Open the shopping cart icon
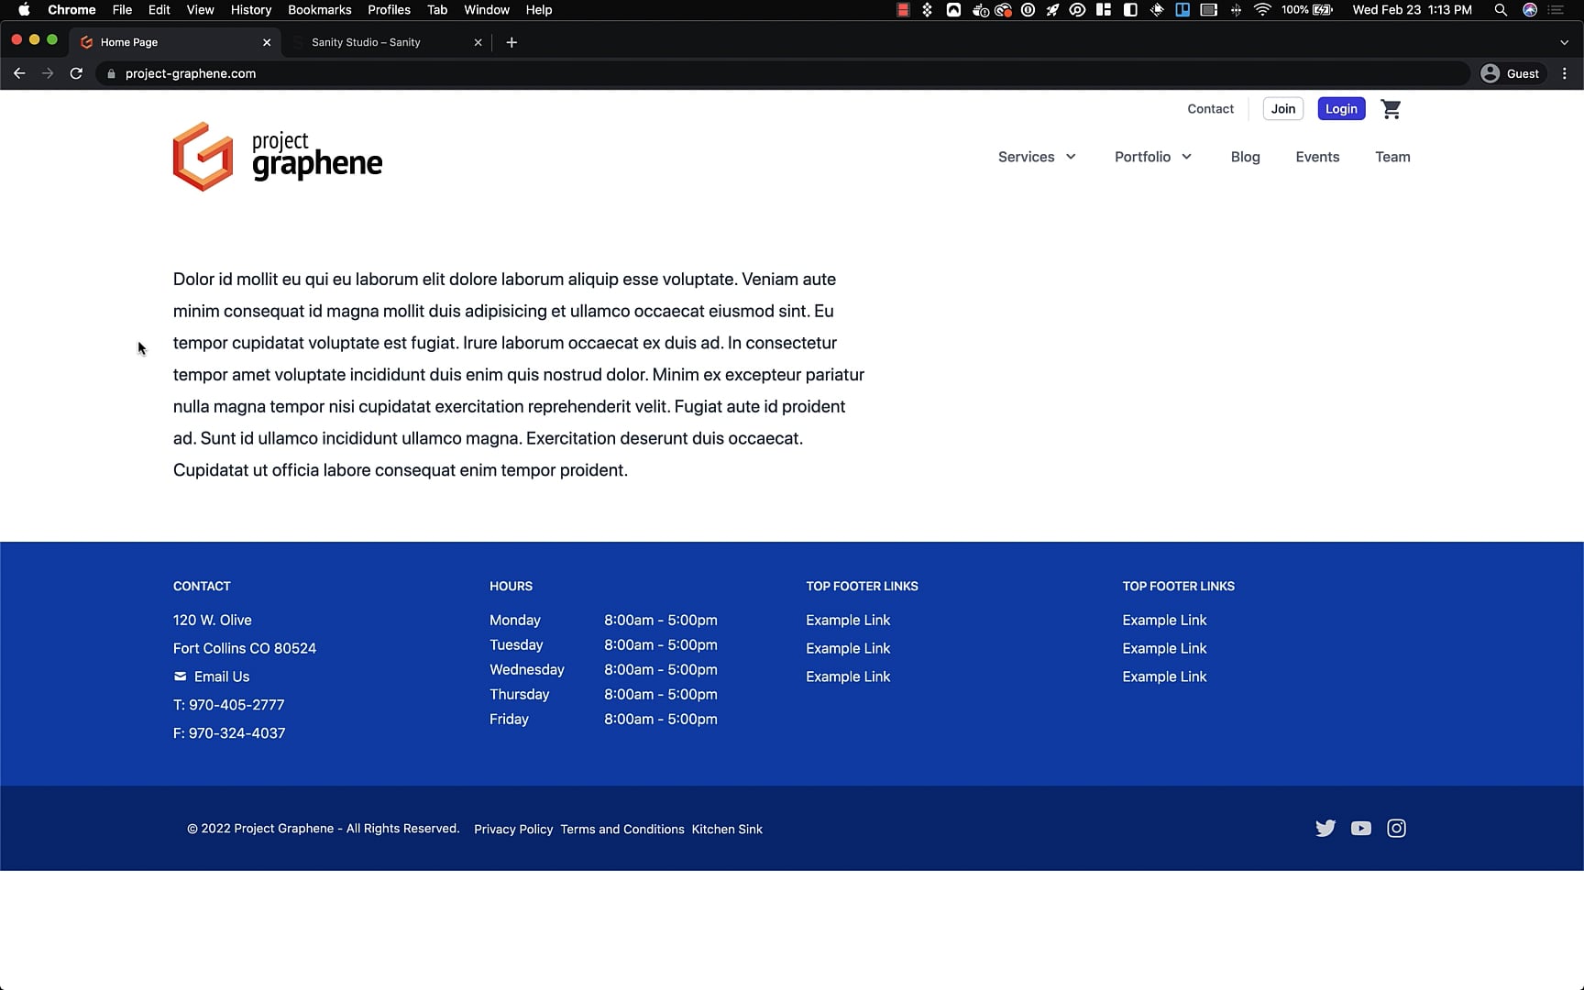 pyautogui.click(x=1391, y=109)
